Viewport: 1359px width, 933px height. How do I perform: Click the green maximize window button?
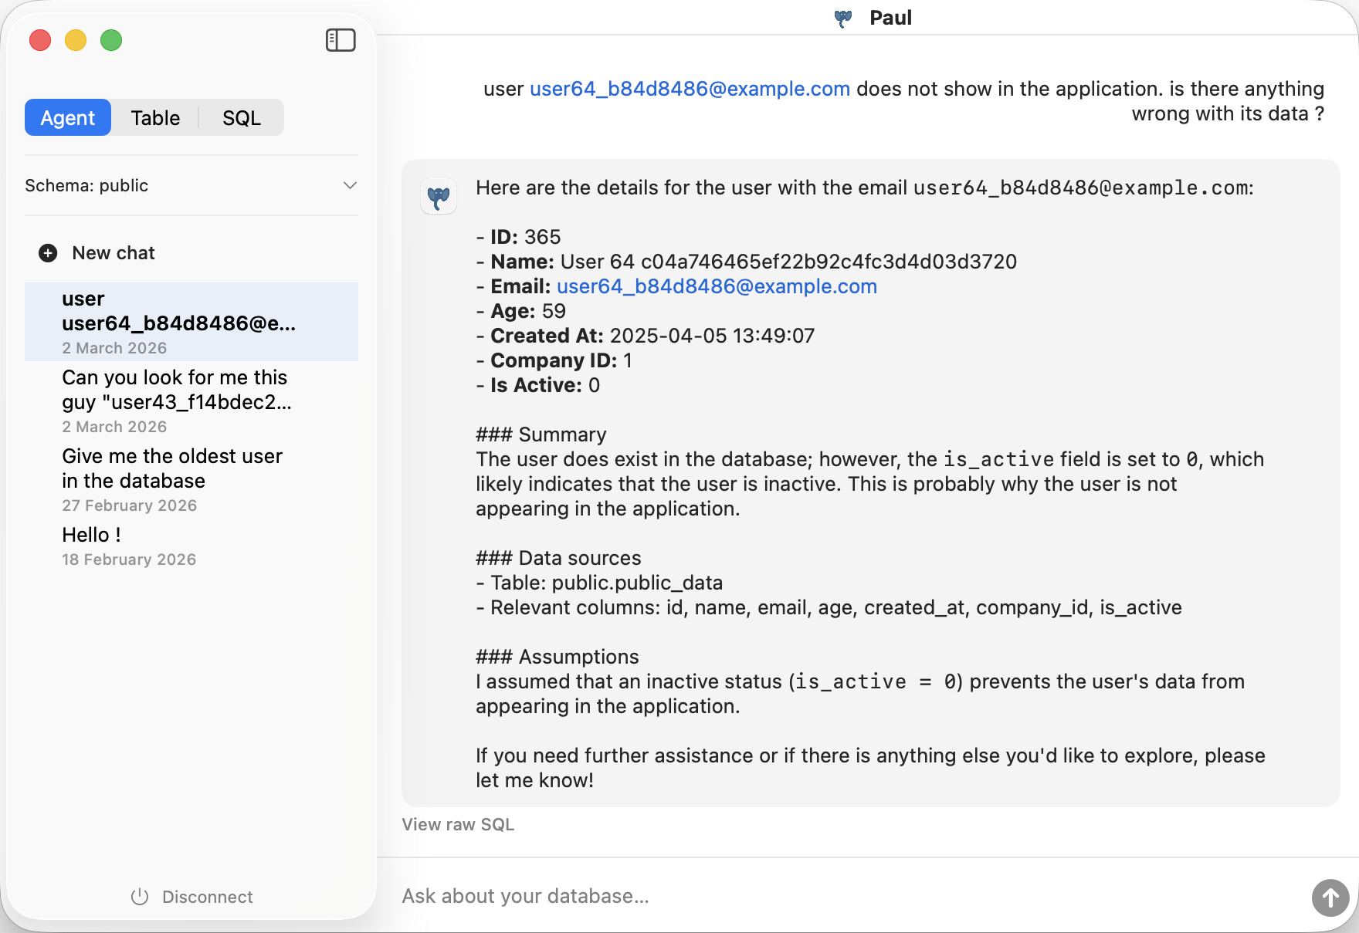[111, 40]
